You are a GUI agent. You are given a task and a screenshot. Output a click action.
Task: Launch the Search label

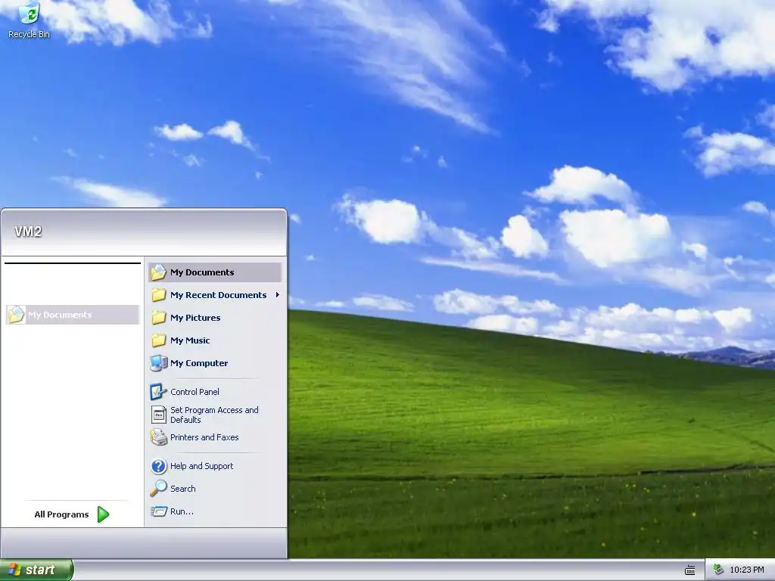point(183,489)
